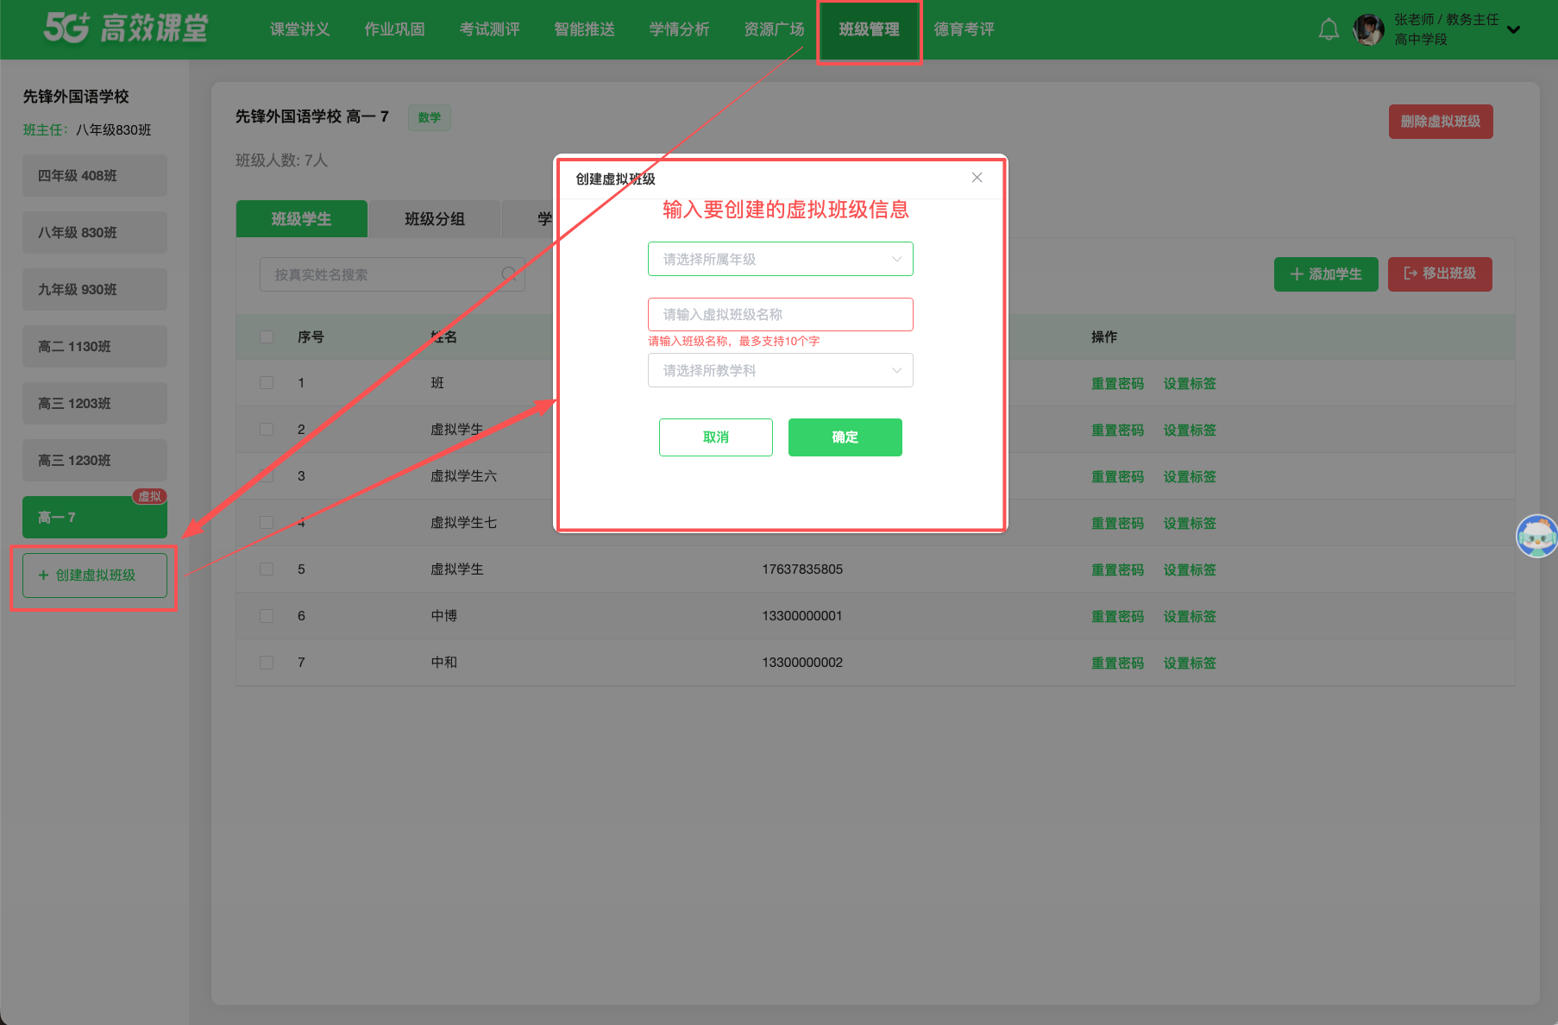The height and width of the screenshot is (1025, 1558).
Task: Expand the user account chevron
Action: [x=1513, y=29]
